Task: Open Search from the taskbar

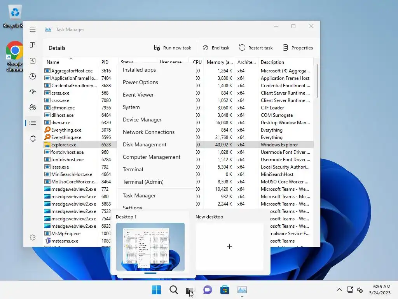Action: (x=174, y=290)
